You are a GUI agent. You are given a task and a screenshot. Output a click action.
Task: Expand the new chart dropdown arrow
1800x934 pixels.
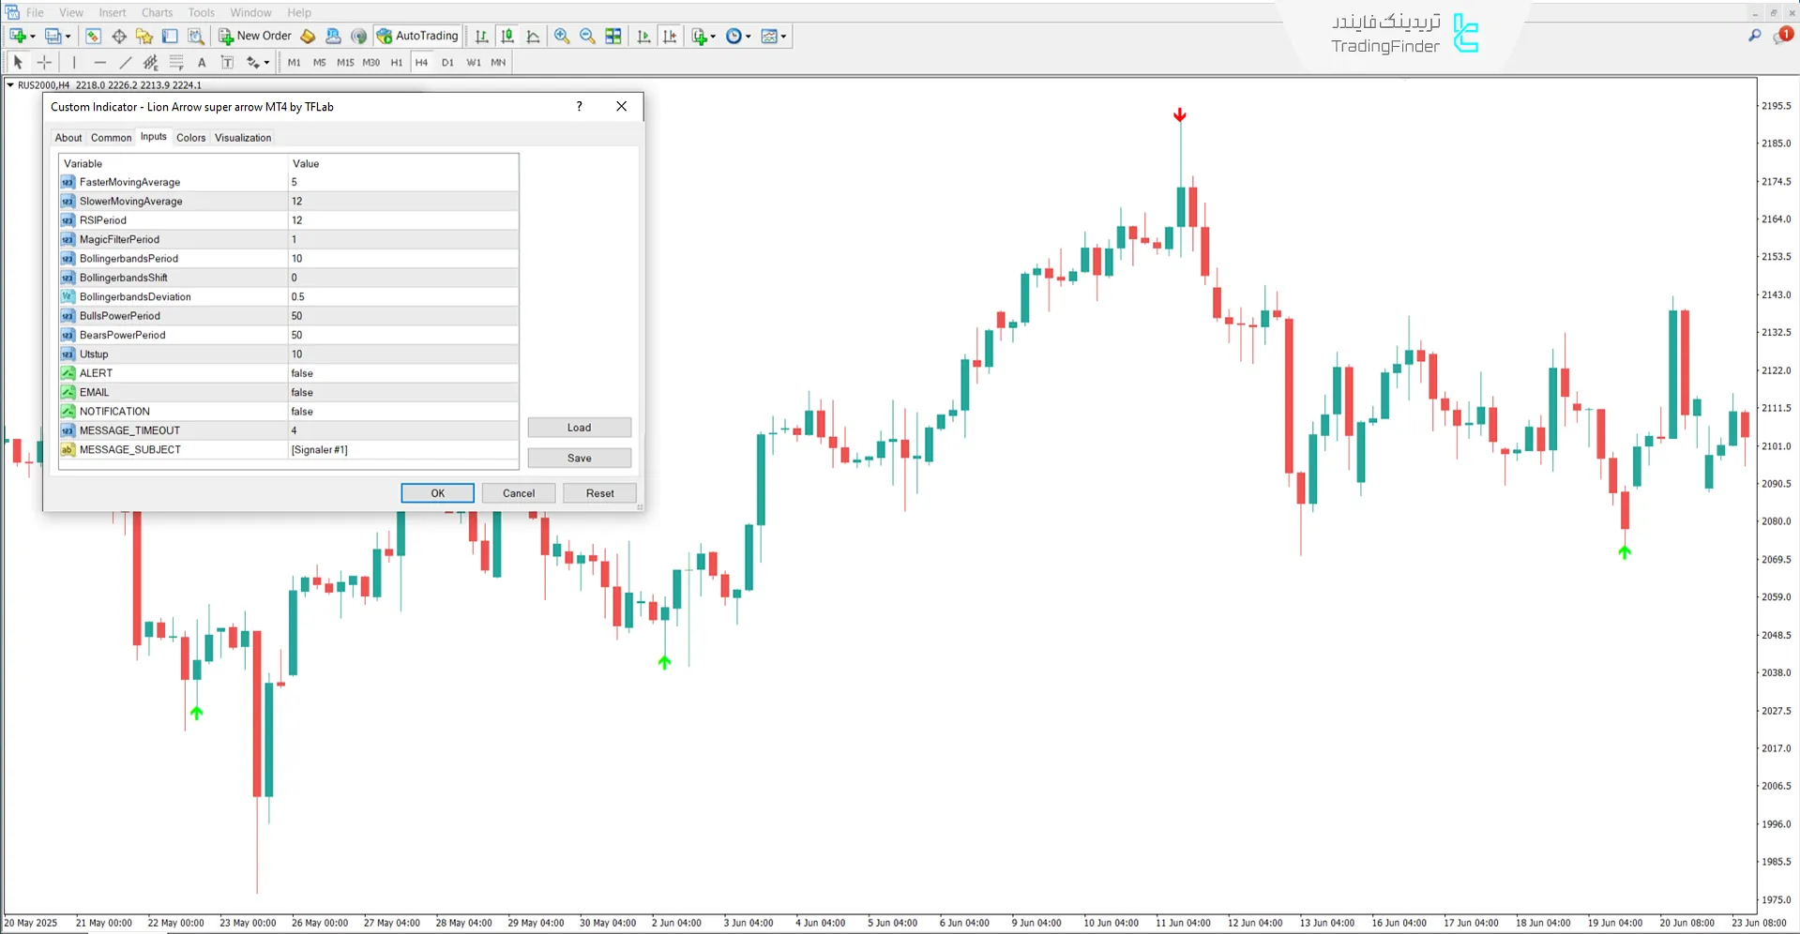(x=33, y=37)
